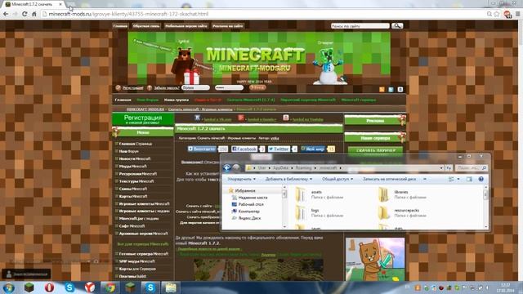This screenshot has height=294, width=523.
Task: Open the Главная link in the top bar
Action: coord(120,25)
